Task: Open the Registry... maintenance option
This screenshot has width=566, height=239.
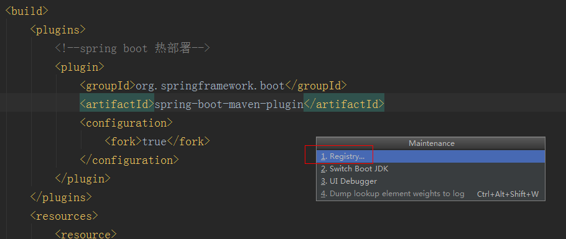Action: point(430,156)
